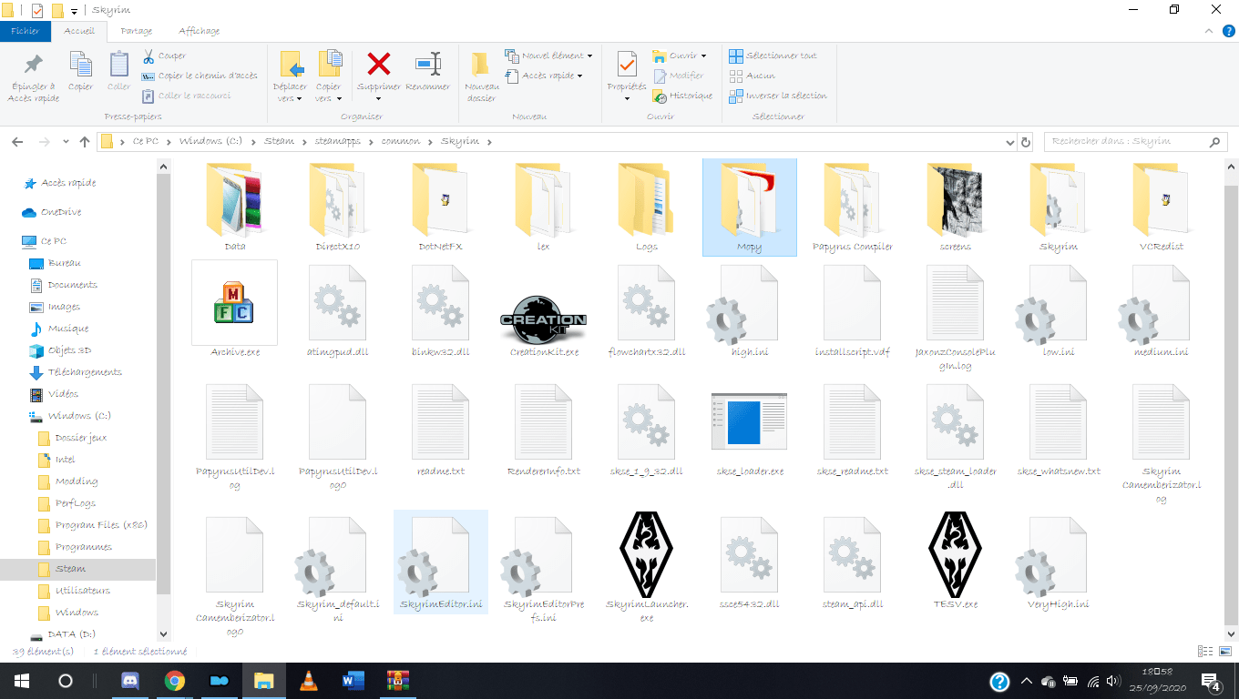The height and width of the screenshot is (699, 1239).
Task: Click the Supprimer red X icon
Action: point(379,64)
